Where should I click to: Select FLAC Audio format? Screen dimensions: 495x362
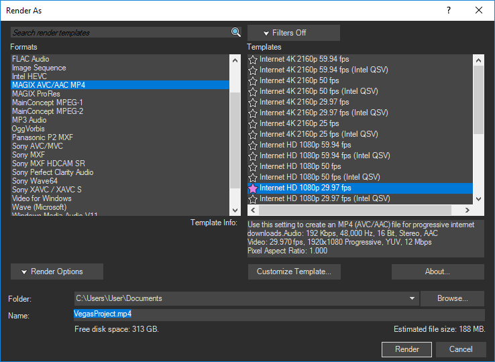click(120, 59)
